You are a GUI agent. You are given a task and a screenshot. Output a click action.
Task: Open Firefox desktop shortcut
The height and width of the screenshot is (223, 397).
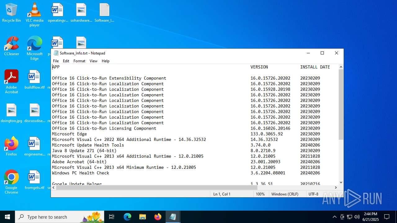[x=11, y=147]
